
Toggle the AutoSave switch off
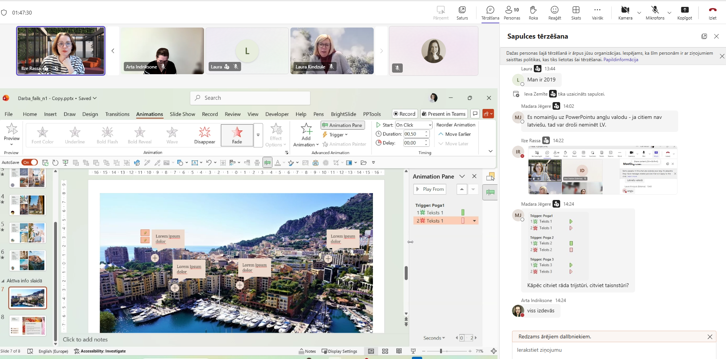click(30, 162)
